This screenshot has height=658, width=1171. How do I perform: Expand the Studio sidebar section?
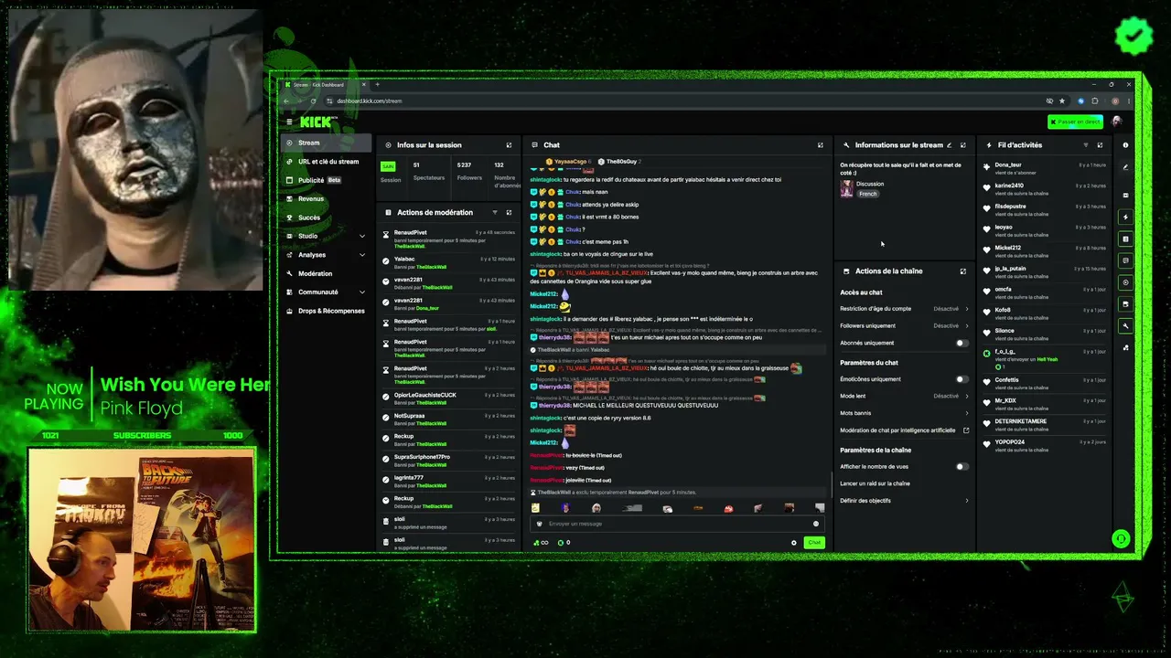326,236
